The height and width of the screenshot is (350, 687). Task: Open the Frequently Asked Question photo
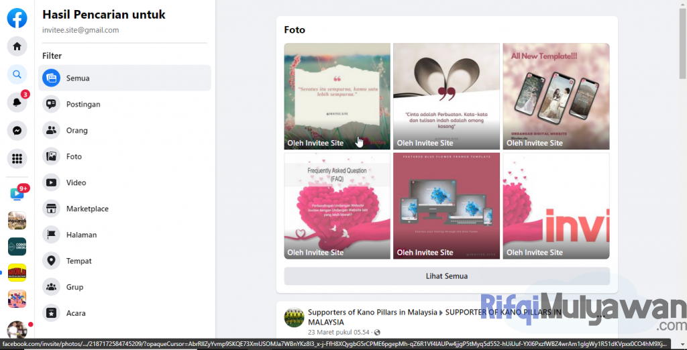point(337,206)
